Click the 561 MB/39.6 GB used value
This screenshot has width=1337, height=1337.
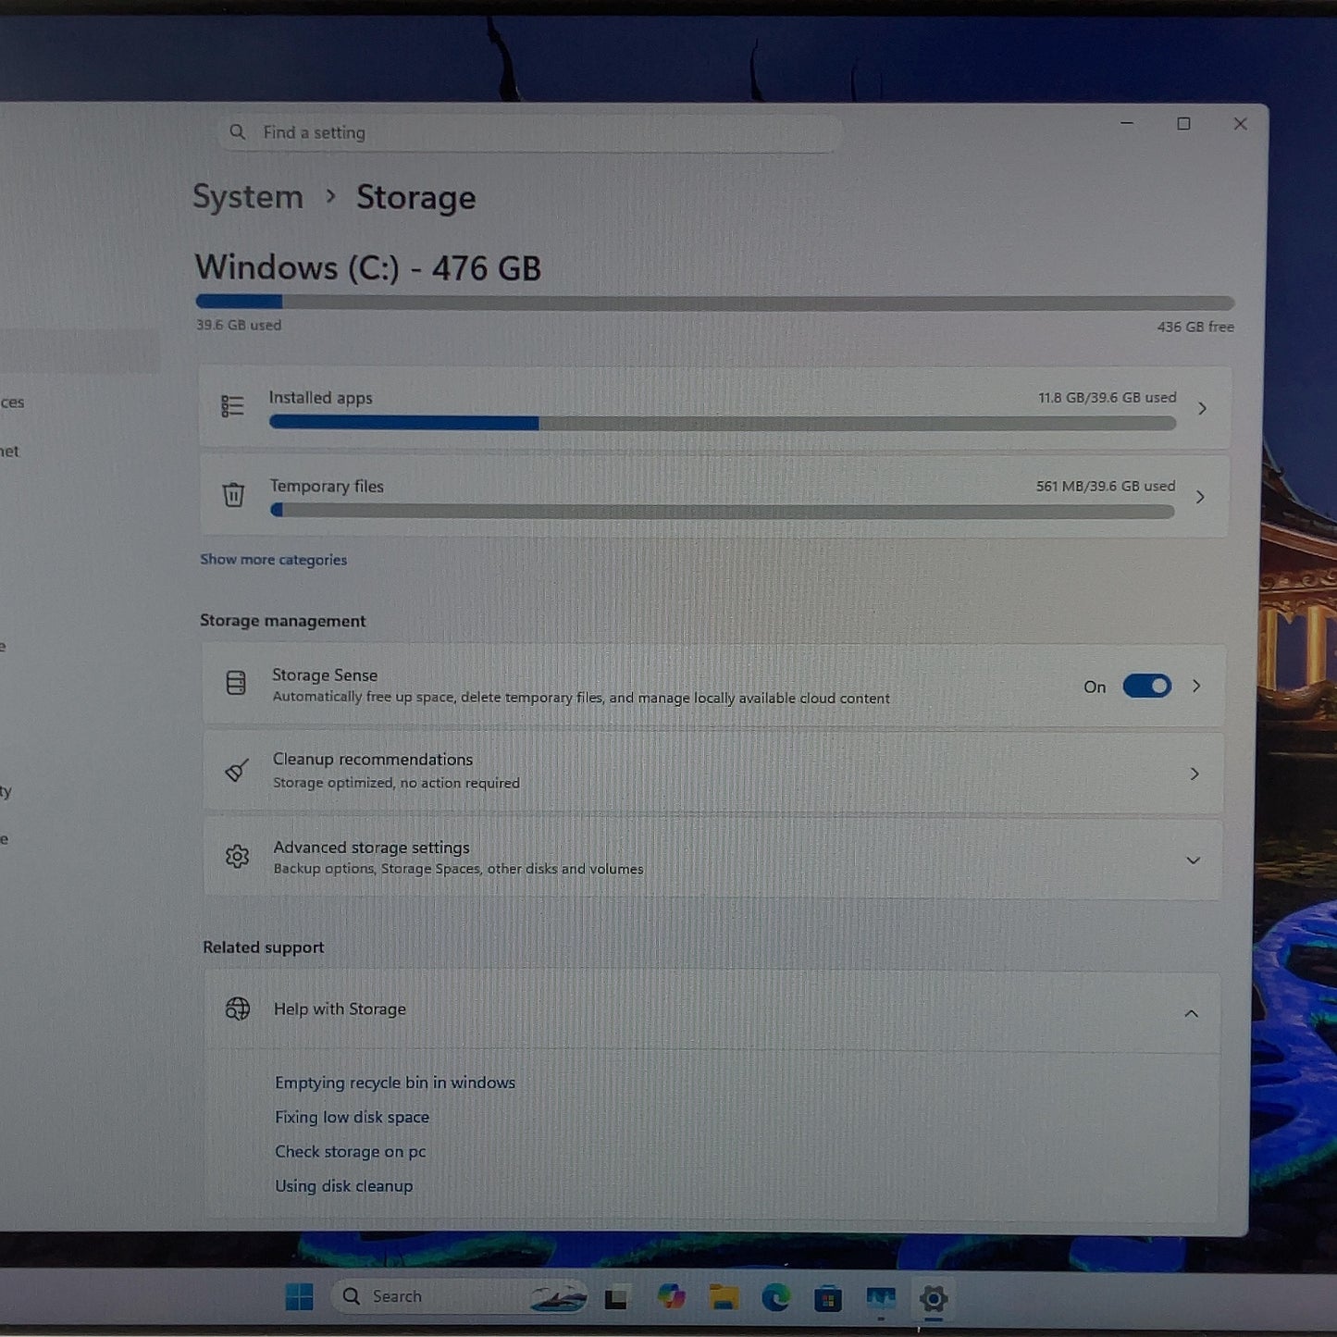(1106, 487)
